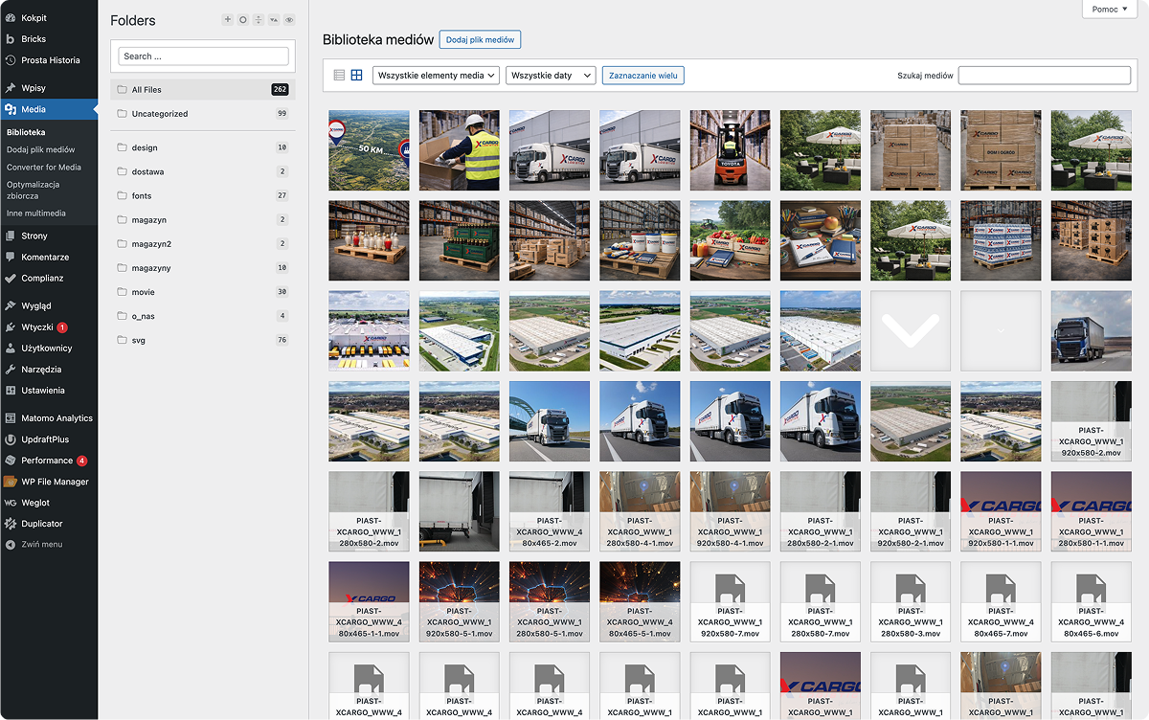Expand the Pomoc help panel
The width and height of the screenshot is (1149, 720).
coord(1110,10)
